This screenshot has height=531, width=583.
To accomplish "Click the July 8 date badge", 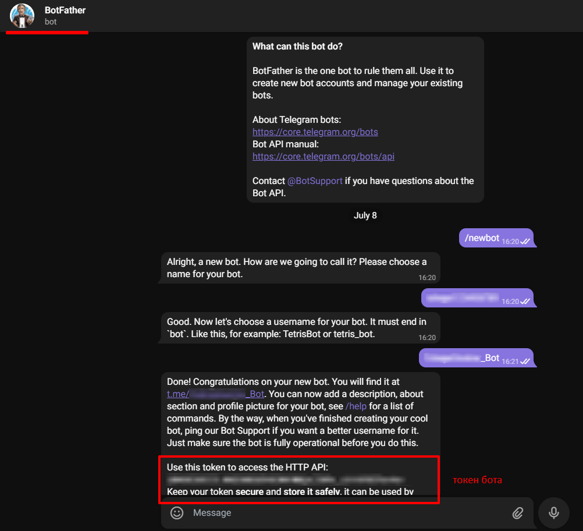I will click(x=365, y=215).
